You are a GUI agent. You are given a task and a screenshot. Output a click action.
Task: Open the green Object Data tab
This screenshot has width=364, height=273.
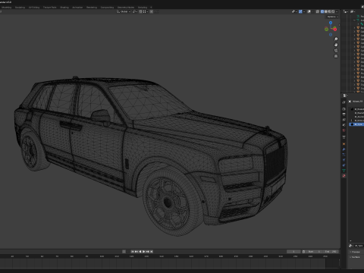pyautogui.click(x=344, y=171)
